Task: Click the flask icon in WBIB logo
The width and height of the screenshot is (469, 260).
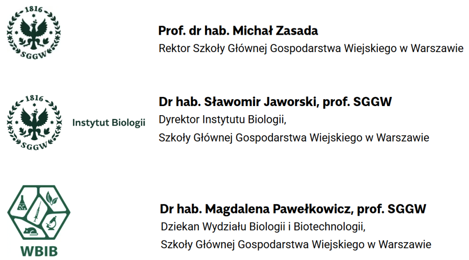Action: click(x=23, y=203)
